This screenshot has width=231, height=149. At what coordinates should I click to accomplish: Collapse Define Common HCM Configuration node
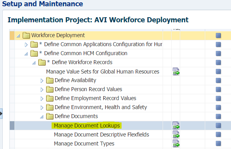pyautogui.click(x=26, y=54)
